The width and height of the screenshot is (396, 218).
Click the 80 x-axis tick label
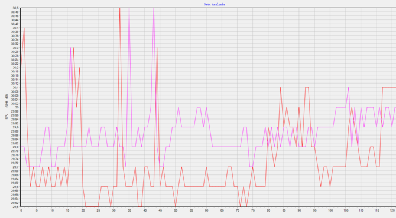(268, 210)
